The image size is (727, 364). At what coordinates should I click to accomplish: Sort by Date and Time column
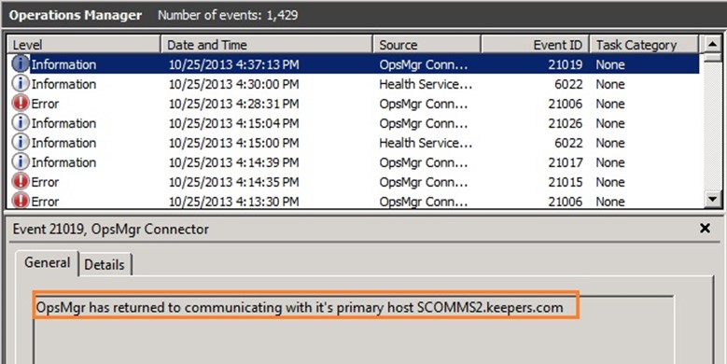(x=267, y=45)
